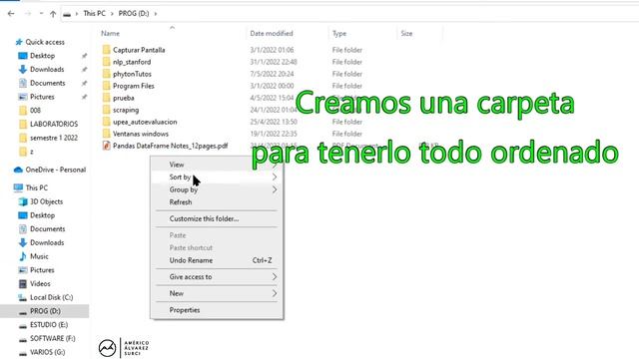Choose Customize this folder from context menu
Viewport: 639px width, 359px height.
pos(217,218)
